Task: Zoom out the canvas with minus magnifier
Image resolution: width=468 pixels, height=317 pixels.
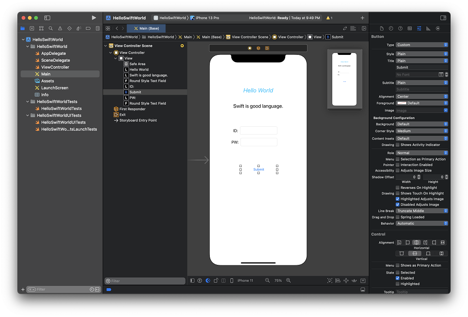Action: coord(267,280)
